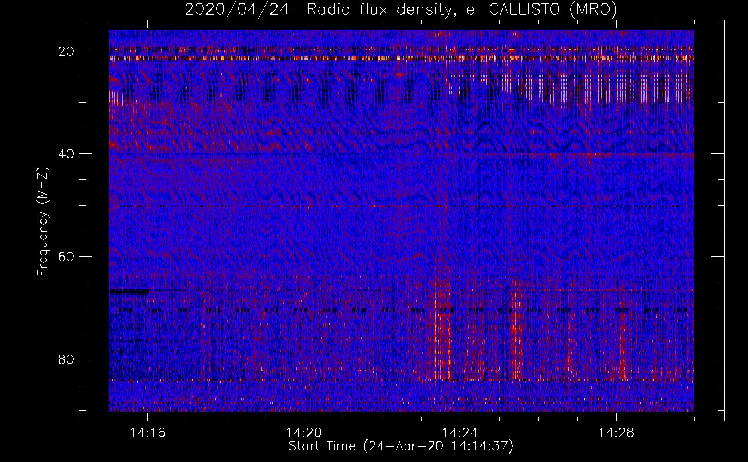Click the '60' frequency tick label
The width and height of the screenshot is (748, 462).
click(67, 256)
